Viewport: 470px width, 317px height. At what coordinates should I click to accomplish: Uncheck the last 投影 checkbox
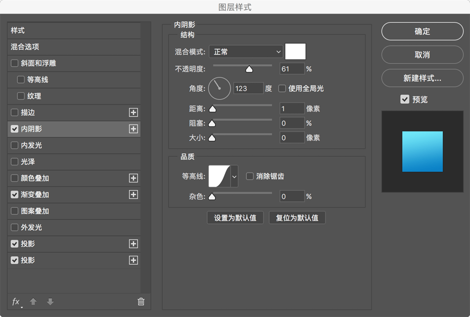[14, 260]
